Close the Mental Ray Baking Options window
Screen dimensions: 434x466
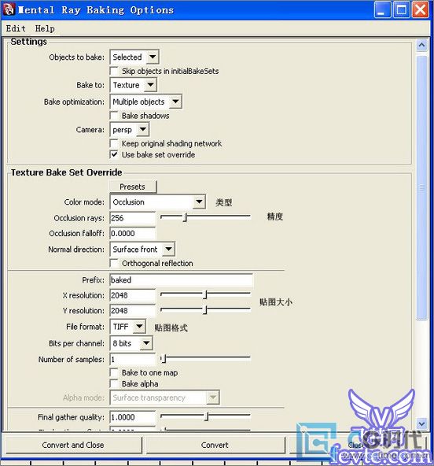click(x=421, y=9)
